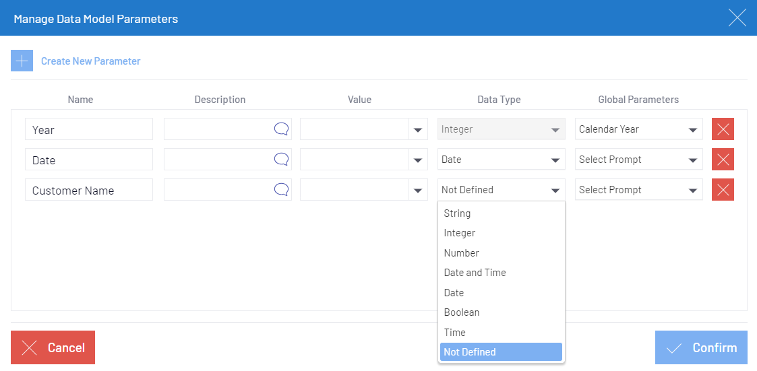The height and width of the screenshot is (371, 757).
Task: Expand the Global Parameters dropdown showing Calendar Year
Action: pyautogui.click(x=692, y=129)
